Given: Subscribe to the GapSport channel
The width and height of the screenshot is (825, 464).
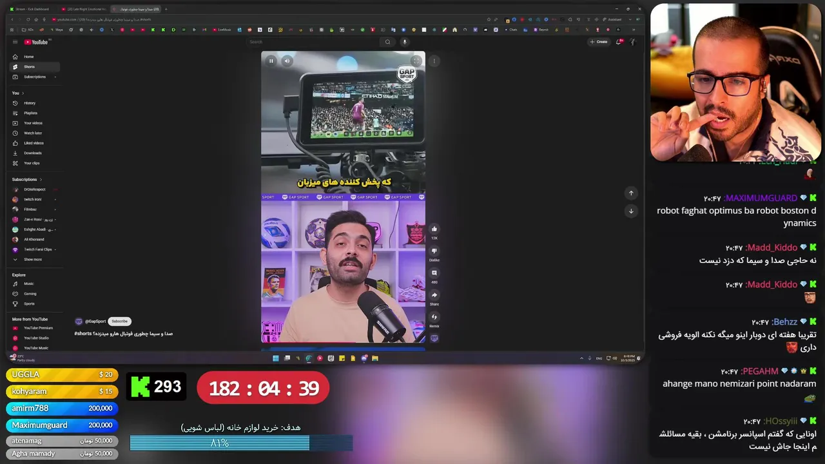Looking at the screenshot, I should 120,321.
